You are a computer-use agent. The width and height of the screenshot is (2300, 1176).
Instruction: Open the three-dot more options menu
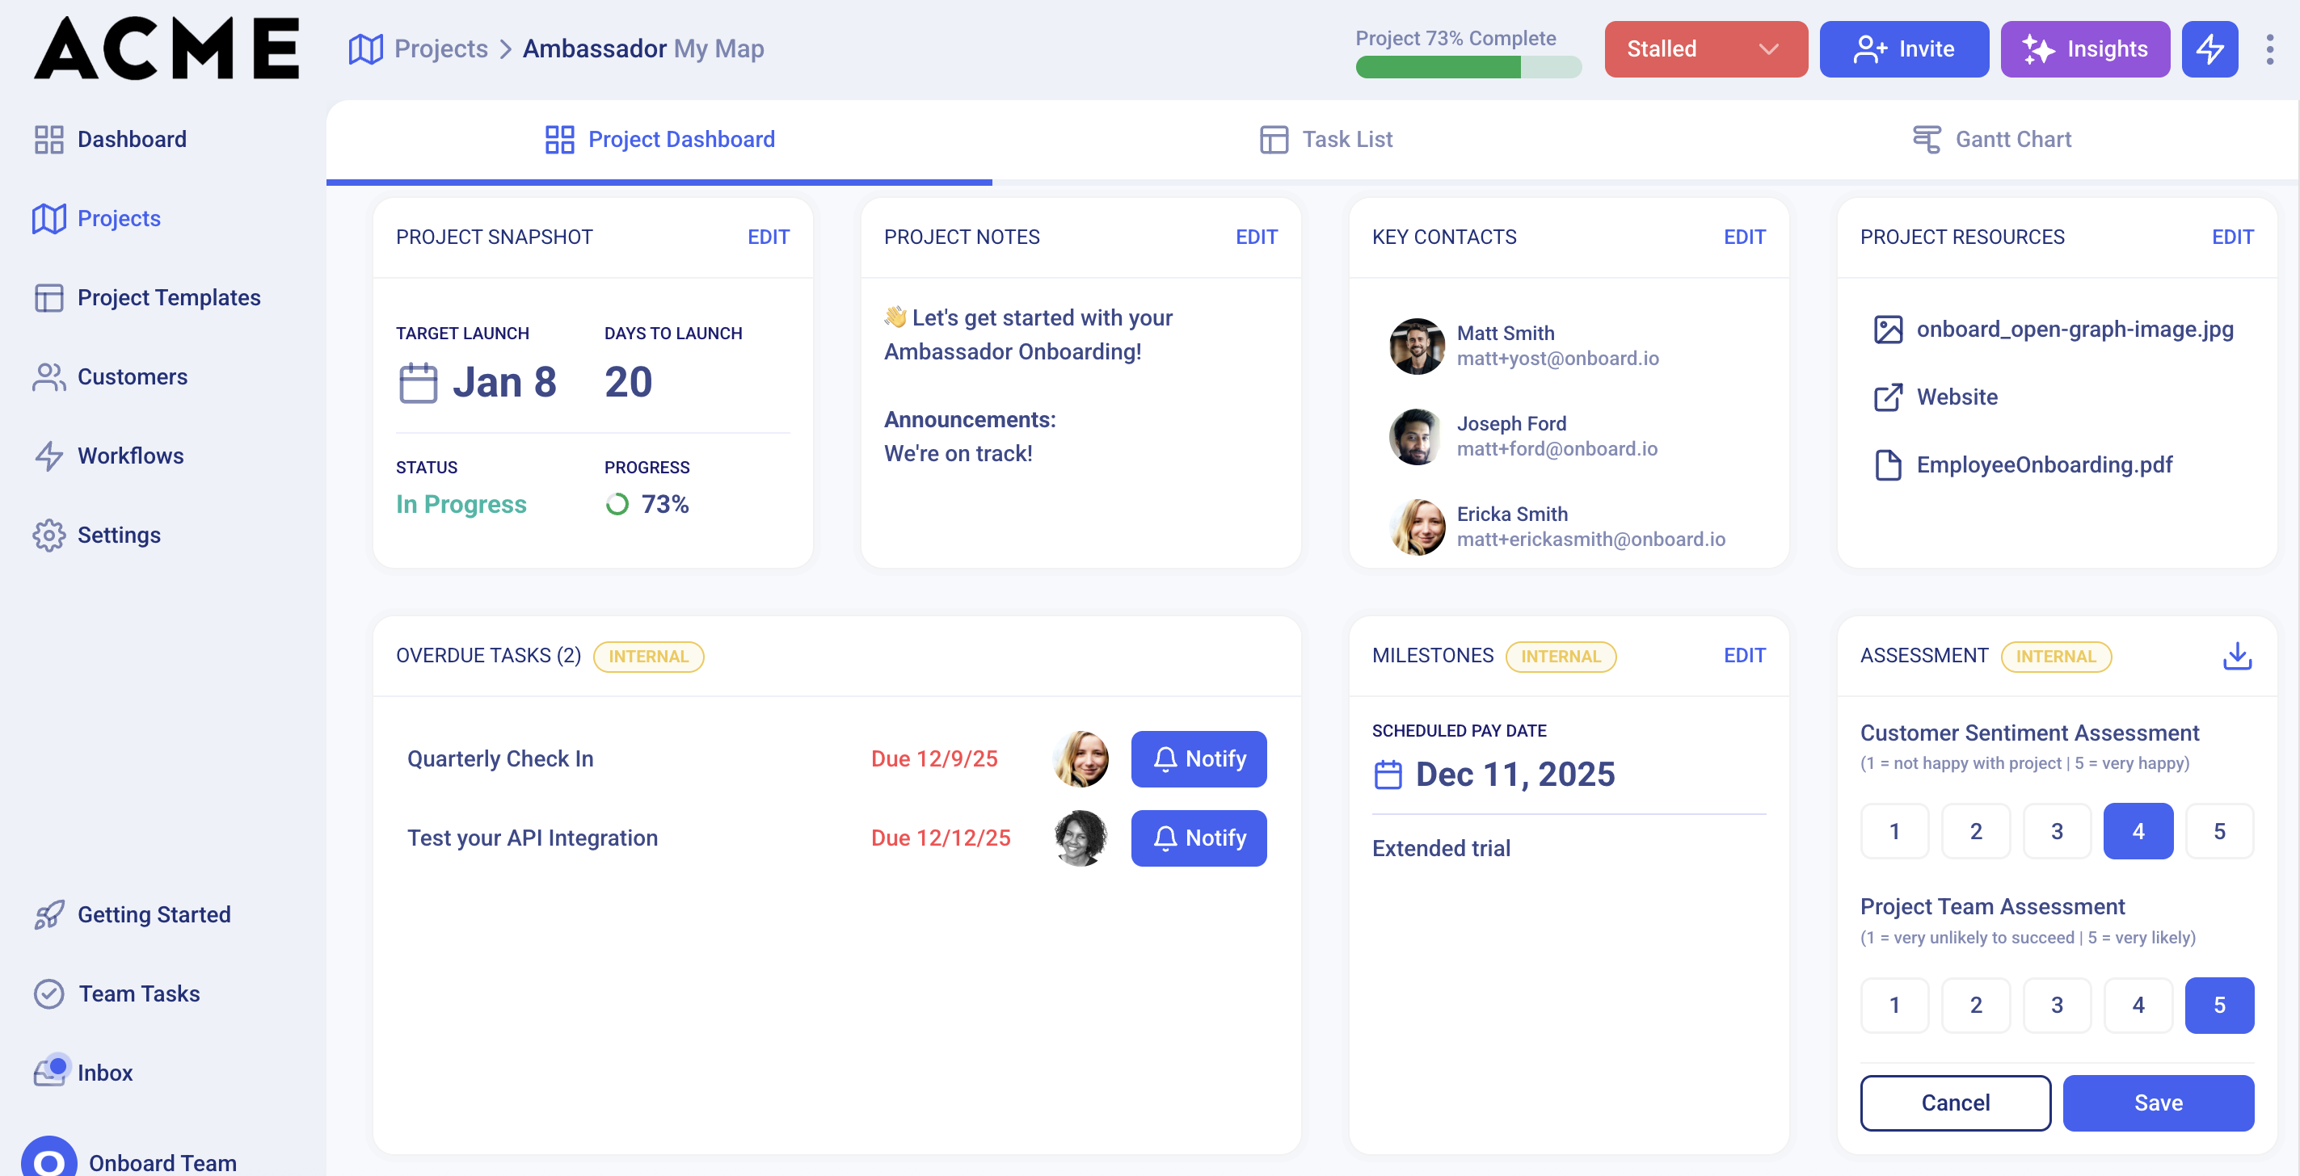coord(2268,49)
